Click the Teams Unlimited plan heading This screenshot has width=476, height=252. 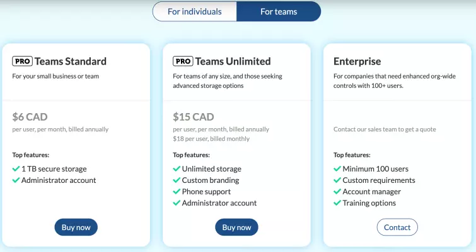233,61
